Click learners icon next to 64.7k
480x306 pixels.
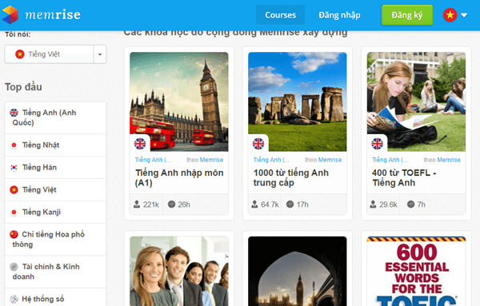point(254,205)
